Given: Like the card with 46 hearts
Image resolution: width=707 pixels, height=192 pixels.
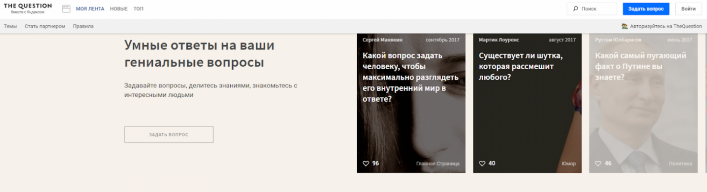Looking at the screenshot, I should click(x=598, y=164).
